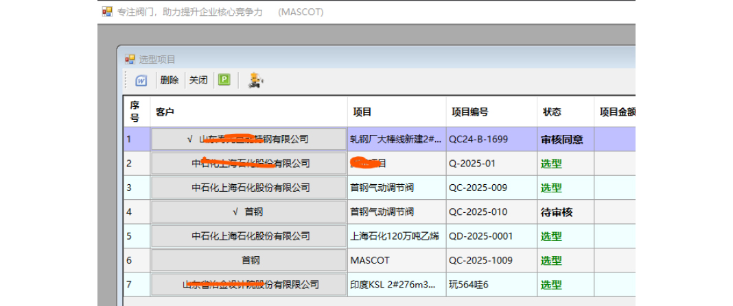Click customer button in row 2
This screenshot has width=733, height=306.
[x=248, y=163]
